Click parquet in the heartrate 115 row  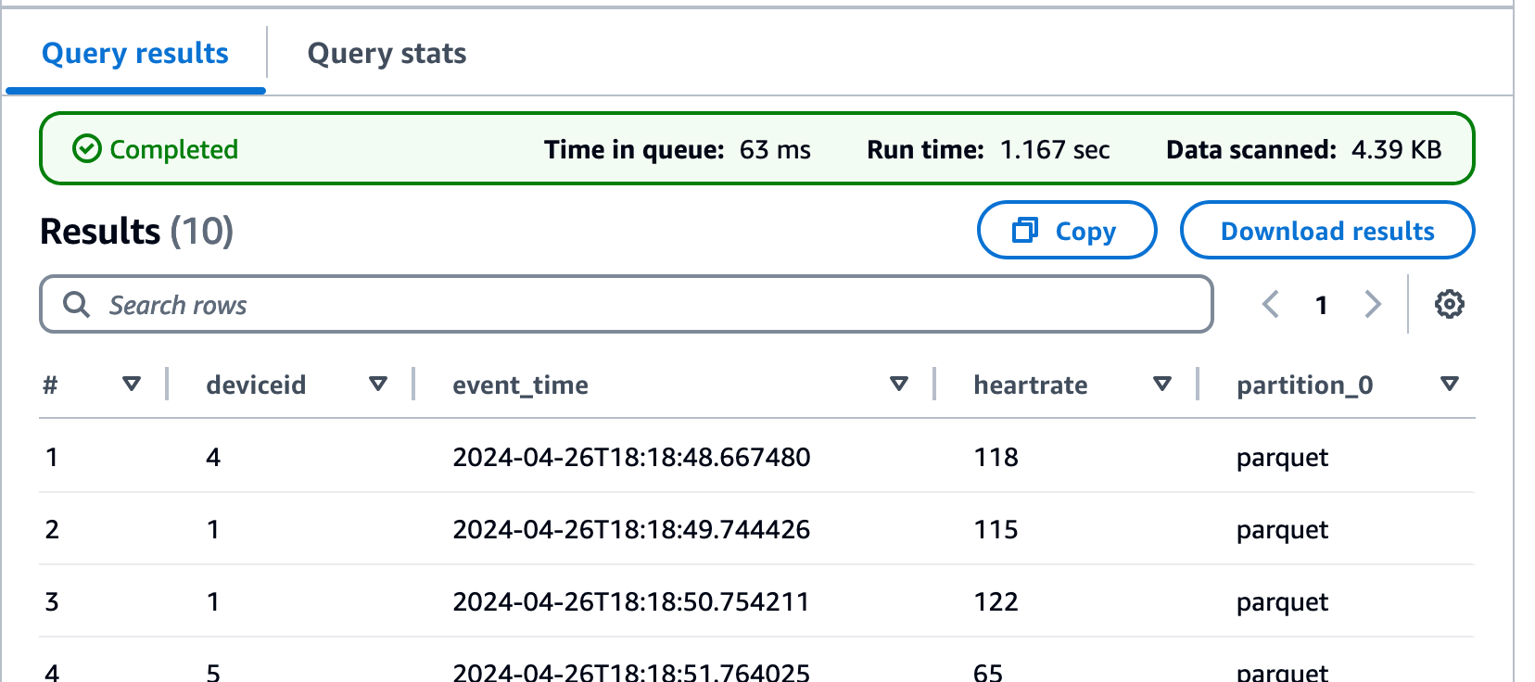pyautogui.click(x=1282, y=531)
